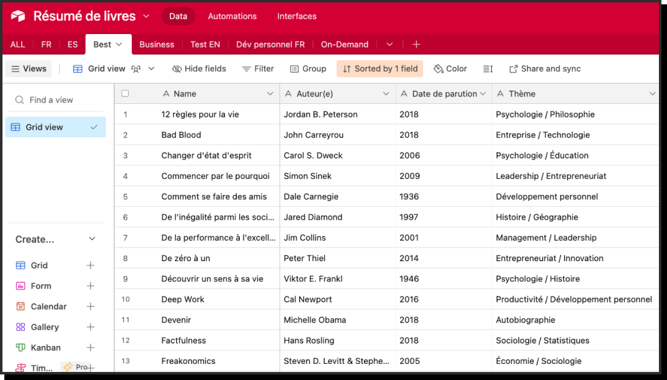Screen dimensions: 667x380
Task: Click the Name field text-type icon
Action: [166, 94]
